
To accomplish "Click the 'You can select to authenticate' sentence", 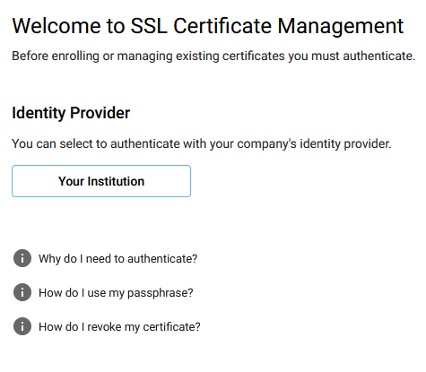I will click(x=202, y=144).
